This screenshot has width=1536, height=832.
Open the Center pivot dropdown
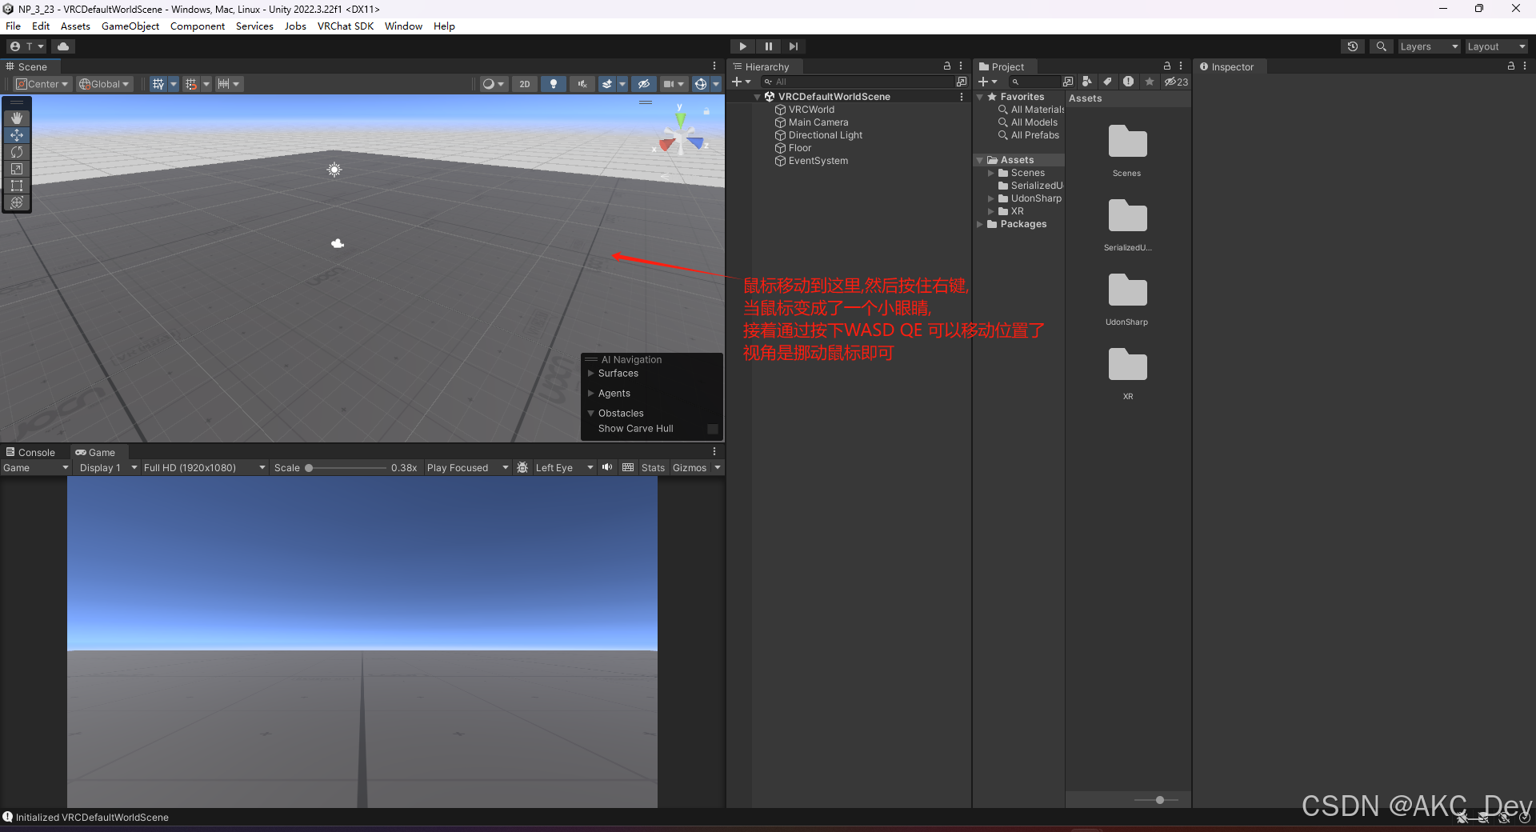42,84
